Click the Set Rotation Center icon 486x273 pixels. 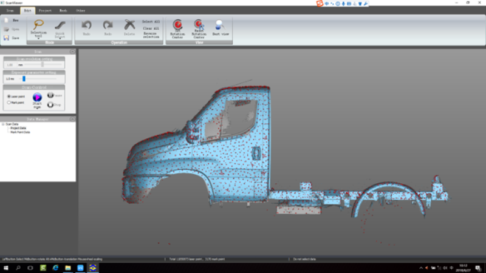[x=177, y=25]
